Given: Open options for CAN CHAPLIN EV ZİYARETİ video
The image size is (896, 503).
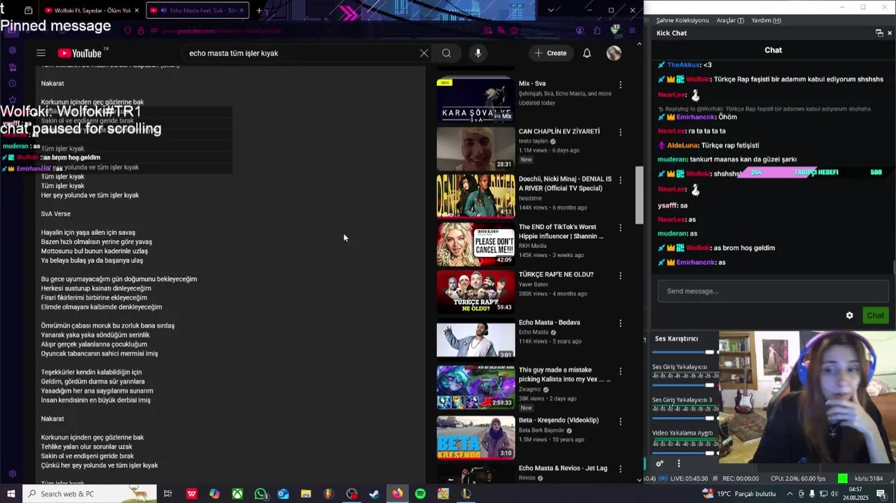Looking at the screenshot, I should tap(620, 132).
